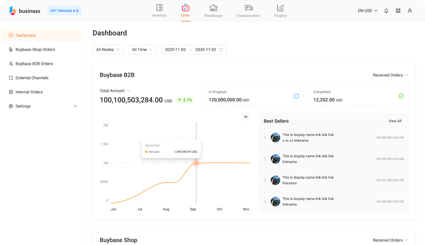Click the Buybase B2B Orders icon
Screen dimensions: 425x245
11,63
